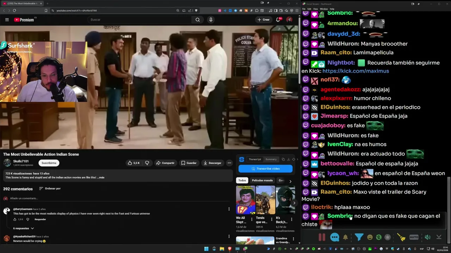Toggle the muted speaker icon in Social Stream
The image size is (451, 253).
(427, 237)
